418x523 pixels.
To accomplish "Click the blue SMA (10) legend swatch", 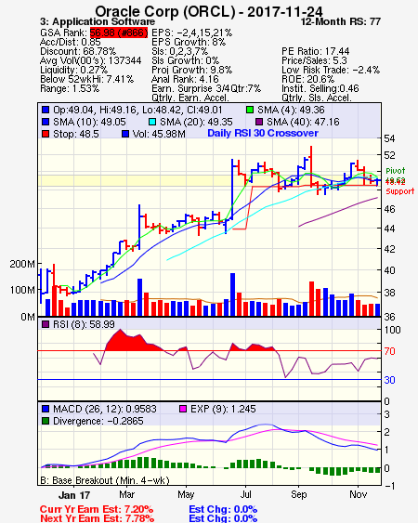I will coord(46,122).
